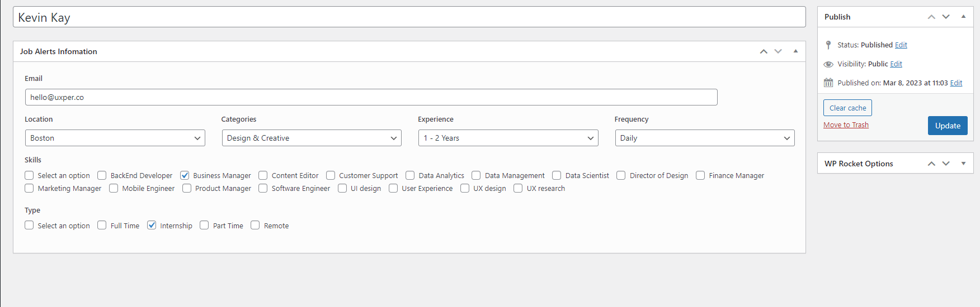Viewport: 980px width, 307px height.
Task: Open the Location dropdown showing Boston
Action: pyautogui.click(x=115, y=138)
